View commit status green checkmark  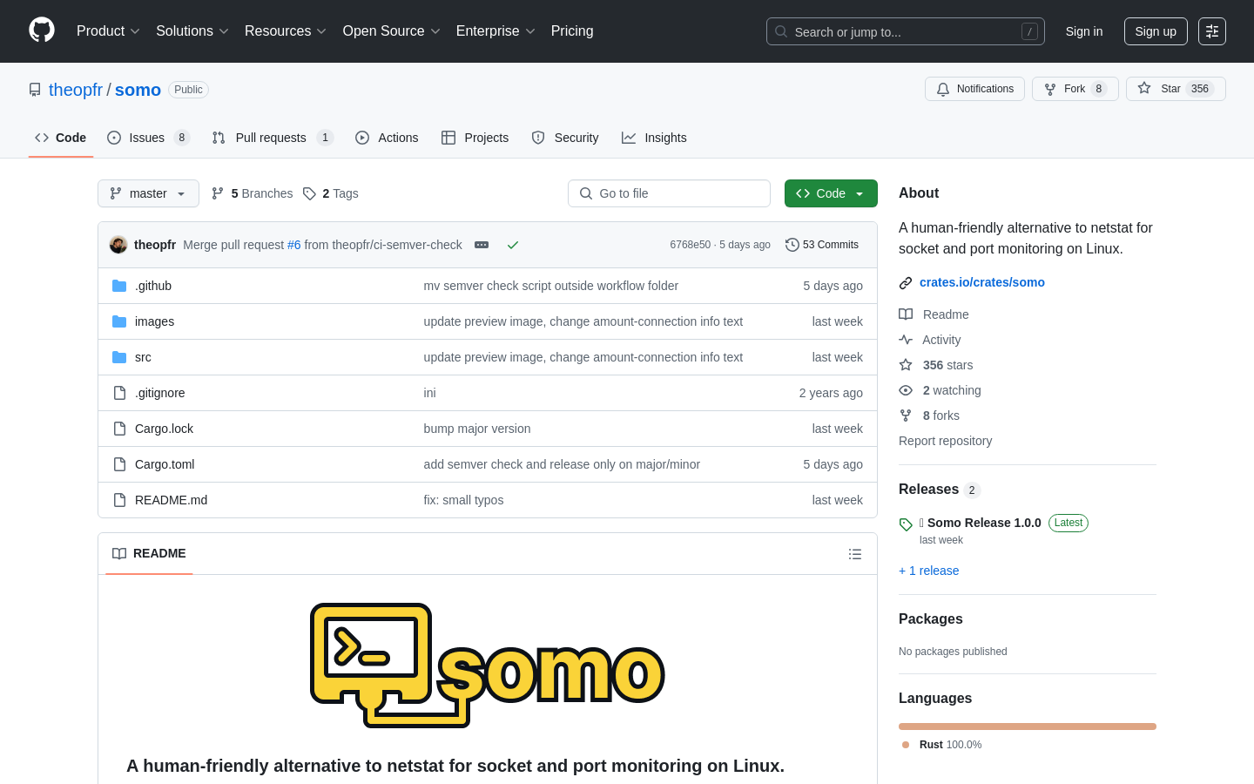tap(513, 245)
